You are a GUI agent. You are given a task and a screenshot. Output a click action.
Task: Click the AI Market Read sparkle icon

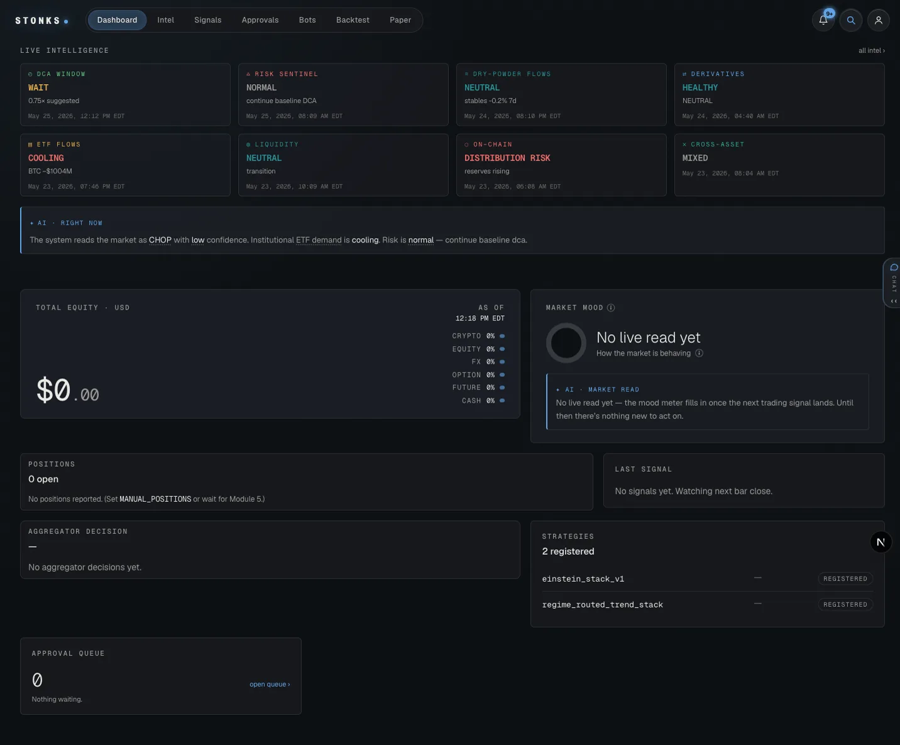coord(558,389)
